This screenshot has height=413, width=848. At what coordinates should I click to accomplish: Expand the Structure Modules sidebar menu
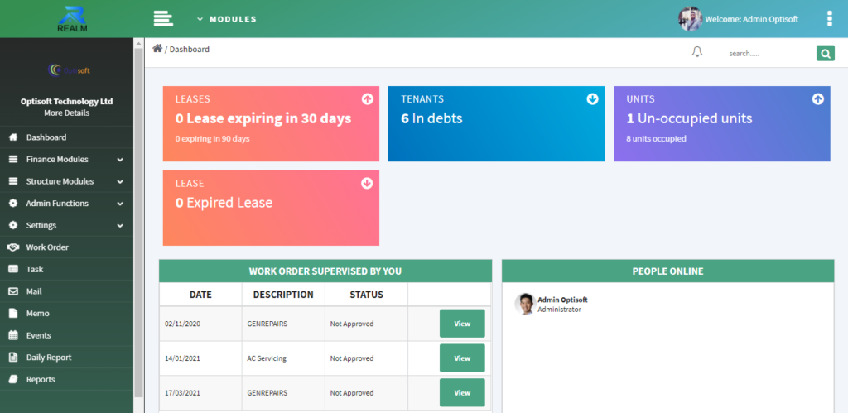tap(66, 181)
